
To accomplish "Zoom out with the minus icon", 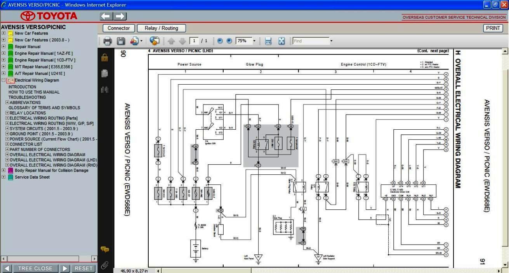I will (x=220, y=41).
